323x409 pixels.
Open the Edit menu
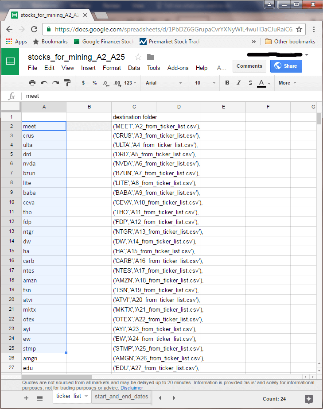click(49, 68)
